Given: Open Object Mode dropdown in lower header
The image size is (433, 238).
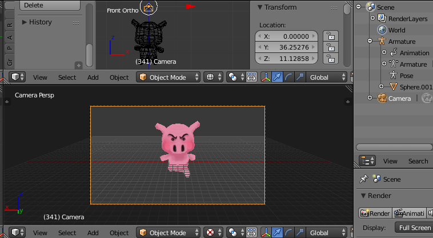Looking at the screenshot, I should point(168,233).
